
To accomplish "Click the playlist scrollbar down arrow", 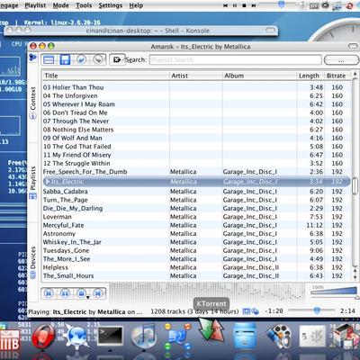I will [355, 277].
